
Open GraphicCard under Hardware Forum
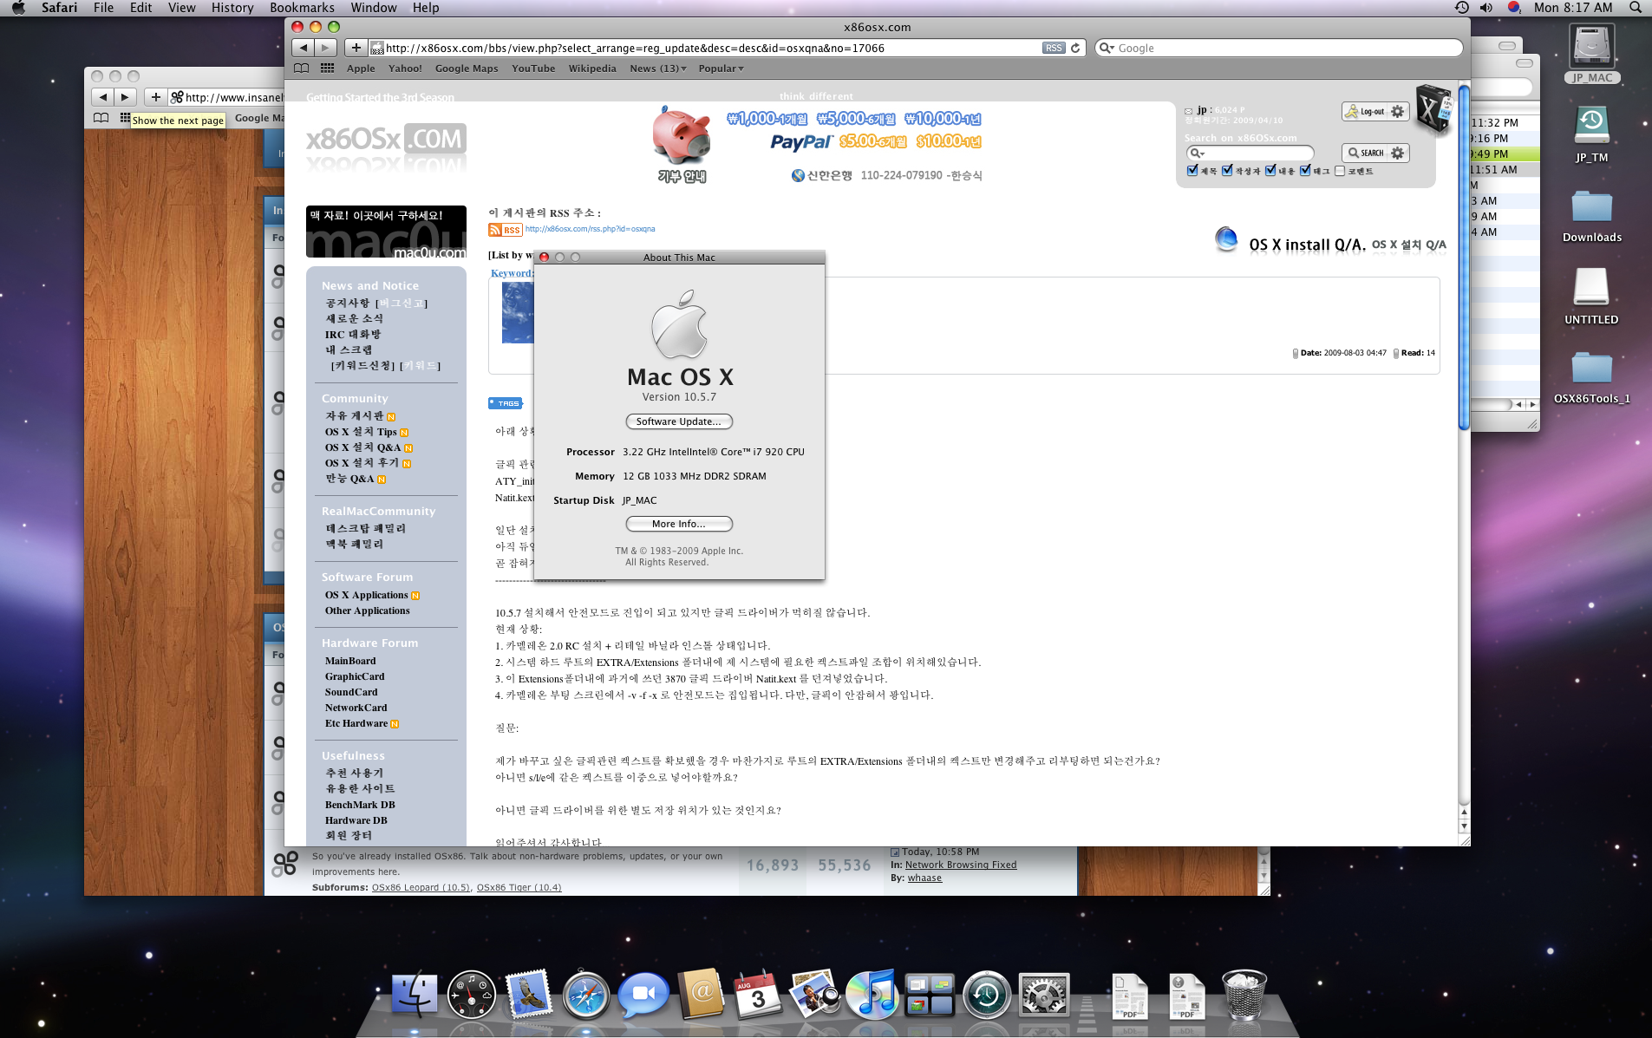(355, 676)
